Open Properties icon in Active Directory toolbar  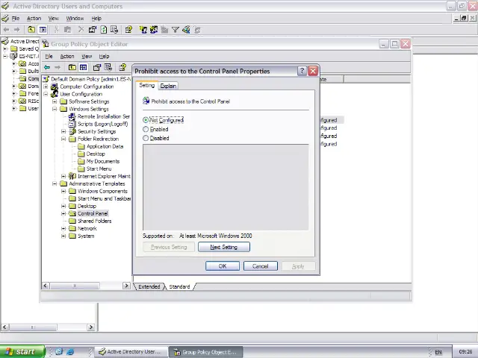click(93, 30)
